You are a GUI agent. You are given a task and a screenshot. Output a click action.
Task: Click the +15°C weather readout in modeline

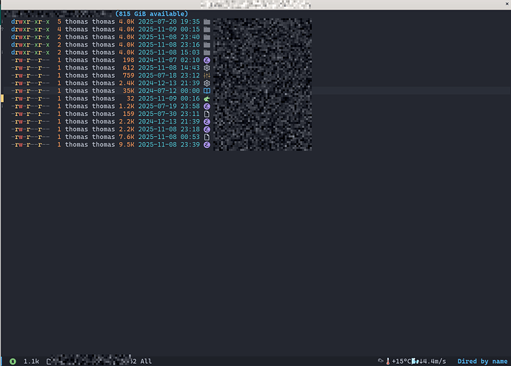point(402,361)
